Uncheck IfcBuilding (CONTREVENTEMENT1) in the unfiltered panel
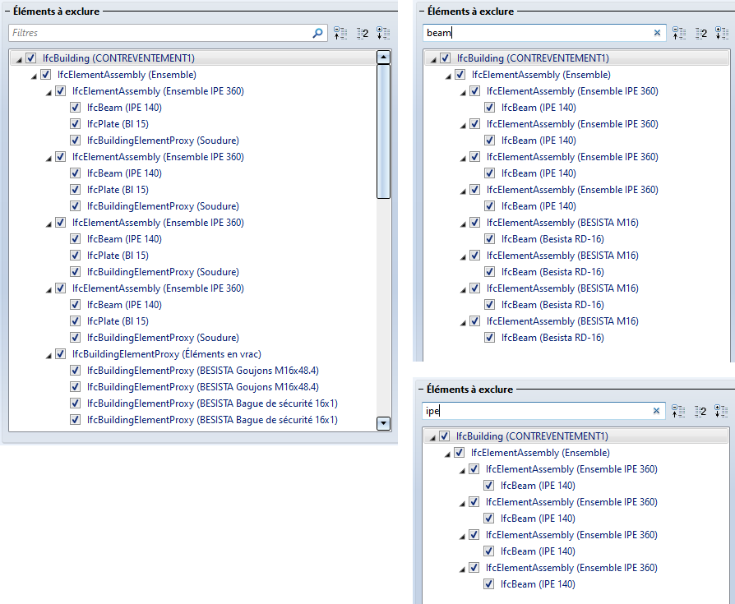This screenshot has height=604, width=735. pyautogui.click(x=31, y=58)
